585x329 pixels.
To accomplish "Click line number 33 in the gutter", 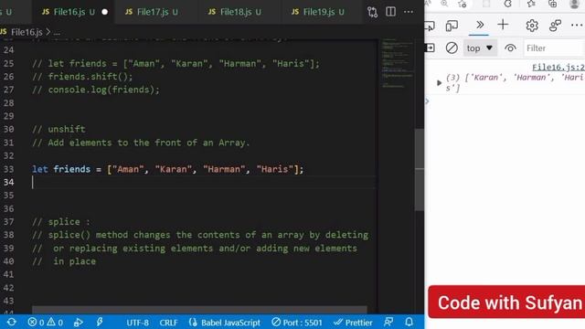I will click(x=8, y=169).
